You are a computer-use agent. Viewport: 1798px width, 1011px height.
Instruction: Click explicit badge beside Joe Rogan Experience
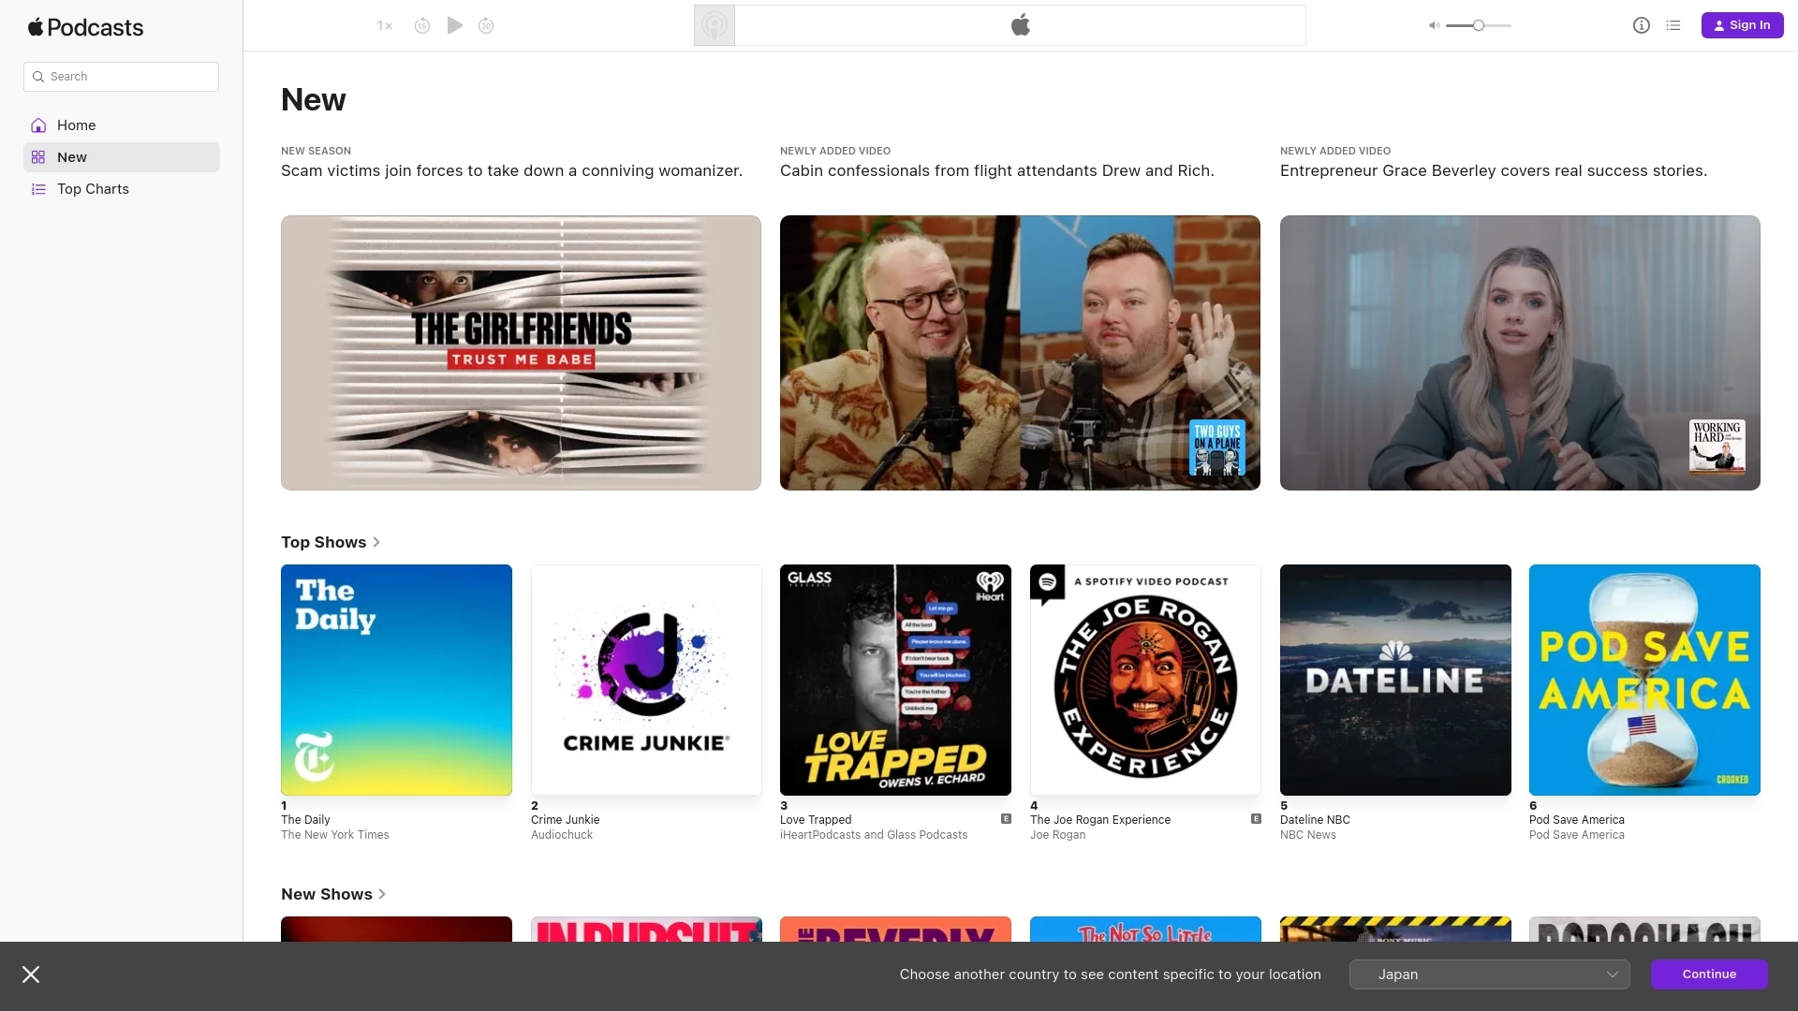click(1256, 819)
